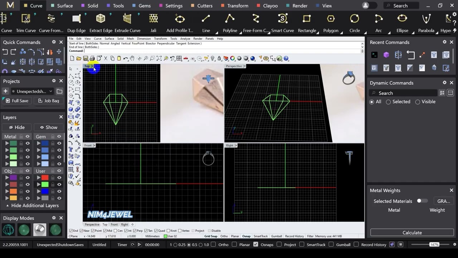458x258 pixels.
Task: Enable the Knot osnap checkbox
Action: coord(168,231)
